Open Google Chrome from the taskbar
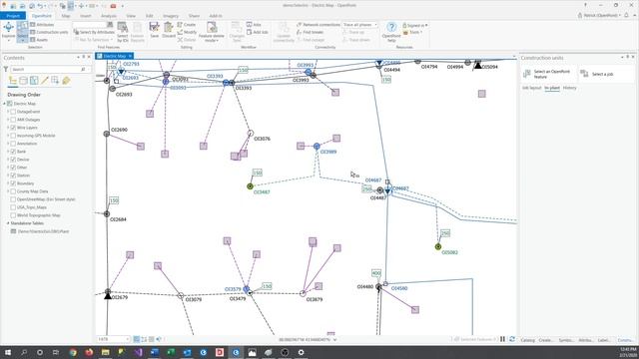Screen dimensions: 639x359 click(x=73, y=352)
